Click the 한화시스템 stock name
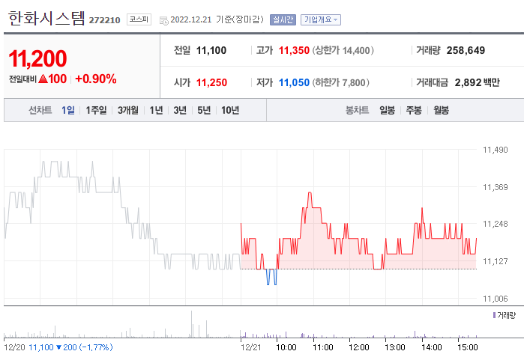 point(46,18)
